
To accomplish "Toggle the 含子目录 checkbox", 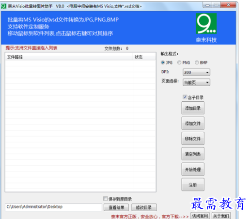I will [185, 97].
